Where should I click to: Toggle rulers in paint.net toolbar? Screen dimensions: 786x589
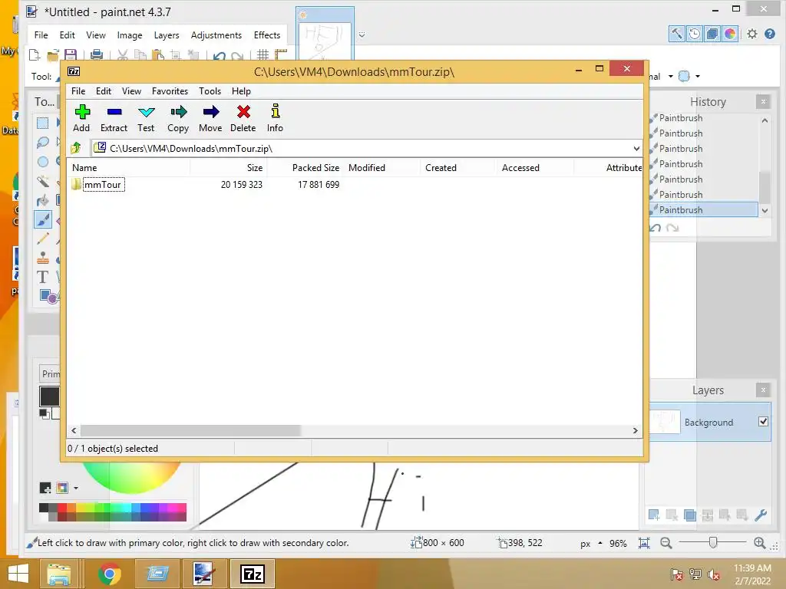click(x=281, y=54)
